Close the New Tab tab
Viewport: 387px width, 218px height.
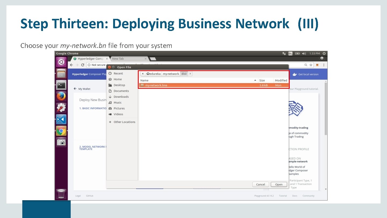[x=146, y=59]
